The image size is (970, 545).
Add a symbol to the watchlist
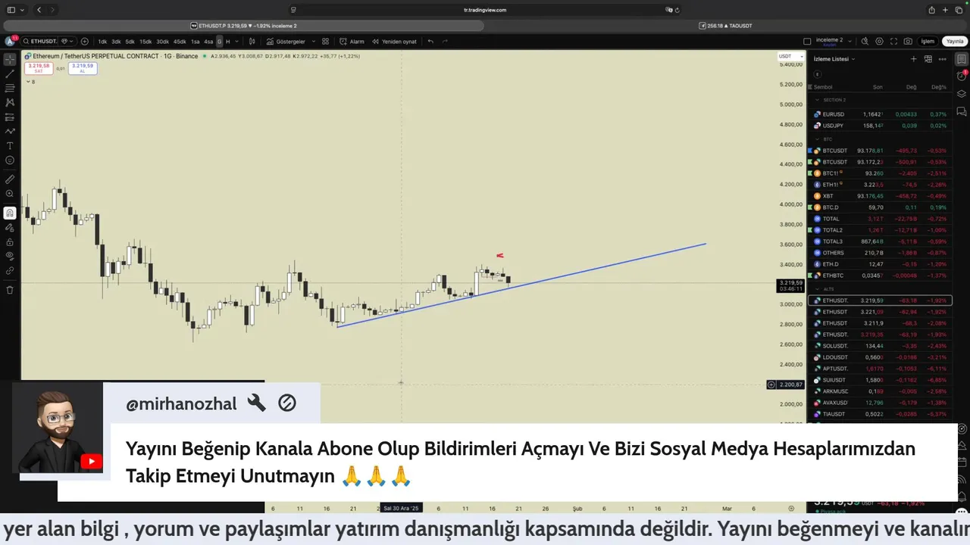[x=913, y=59]
